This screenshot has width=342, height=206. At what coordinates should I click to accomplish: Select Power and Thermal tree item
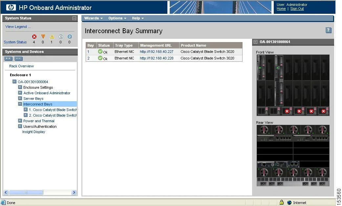point(39,121)
